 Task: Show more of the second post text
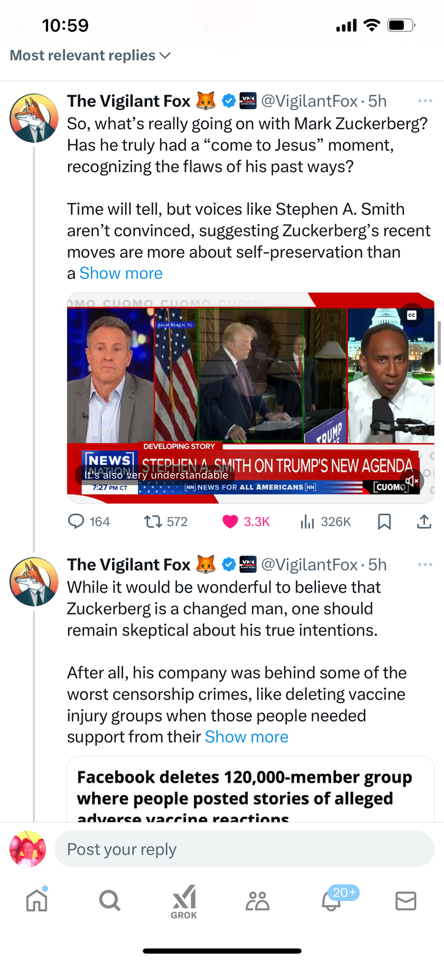coord(247,737)
